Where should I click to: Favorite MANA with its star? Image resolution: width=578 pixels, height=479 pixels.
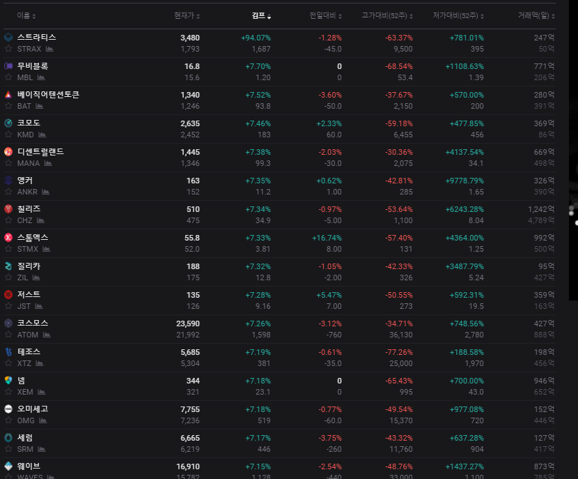[8, 163]
